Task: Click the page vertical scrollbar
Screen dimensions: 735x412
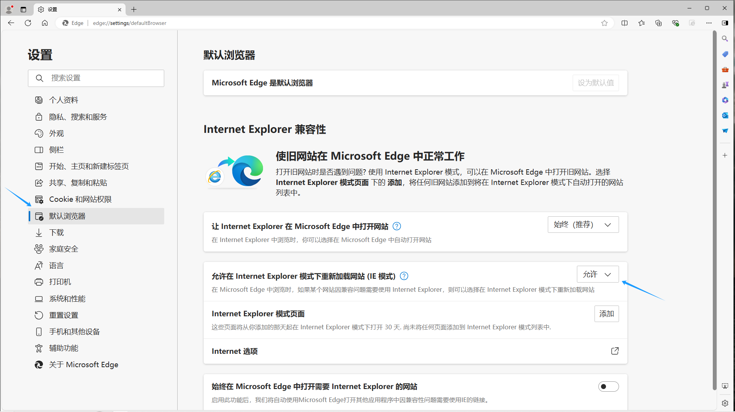Action: click(714, 211)
